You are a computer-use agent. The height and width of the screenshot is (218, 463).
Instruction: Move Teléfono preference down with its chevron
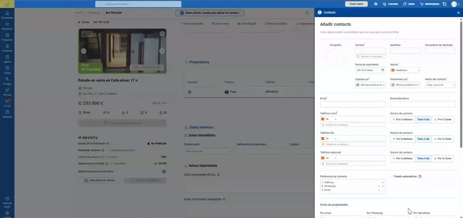(x=383, y=182)
